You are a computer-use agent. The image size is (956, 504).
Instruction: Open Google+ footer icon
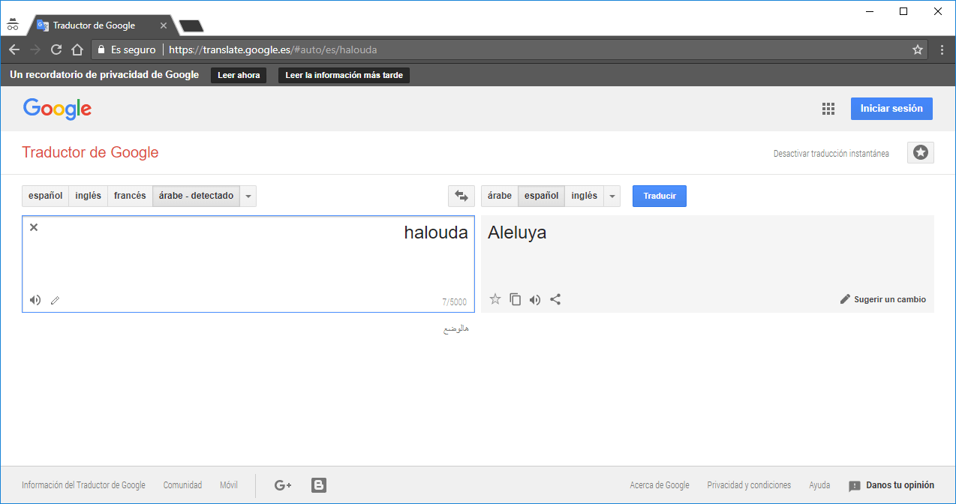[x=283, y=485]
